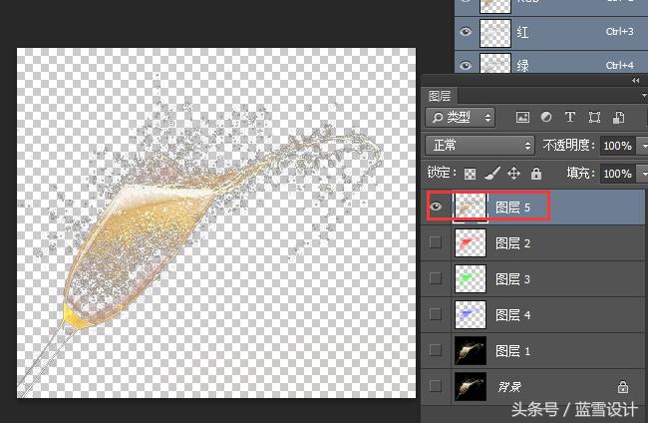Toggle visibility of the 红 channel
The image size is (648, 423).
pos(465,32)
